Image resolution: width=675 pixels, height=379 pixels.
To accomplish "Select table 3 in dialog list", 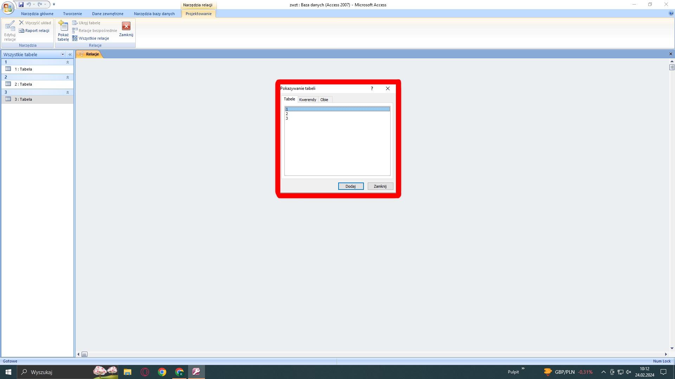I will coord(337,118).
